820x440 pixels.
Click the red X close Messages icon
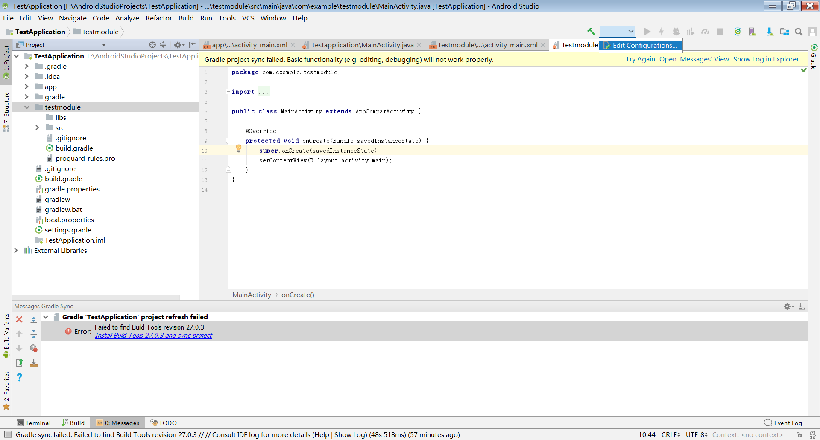point(19,319)
